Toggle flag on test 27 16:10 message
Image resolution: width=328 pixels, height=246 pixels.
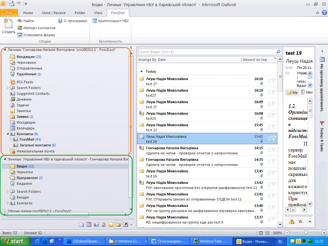[x=274, y=80]
